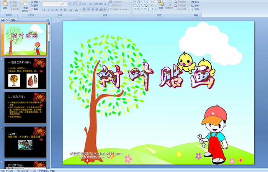Click the Bullets list button

tap(85, 3)
